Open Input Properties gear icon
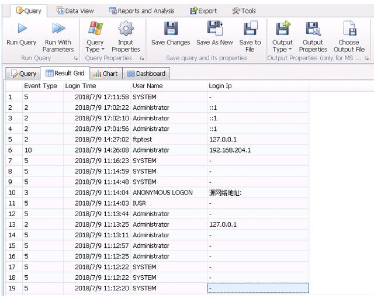374x298 pixels. point(126,29)
